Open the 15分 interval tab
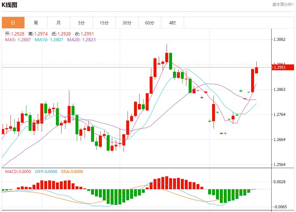Image resolution: width=296 pixels, height=212 pixels. (104, 23)
